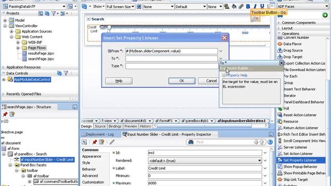Select Set Property Listener in Operations palette
Image resolution: width=331 pixels, height=186 pixels.
tap(300, 160)
